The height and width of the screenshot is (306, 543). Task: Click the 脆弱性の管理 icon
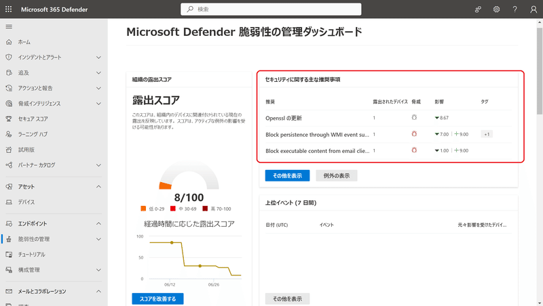9,239
